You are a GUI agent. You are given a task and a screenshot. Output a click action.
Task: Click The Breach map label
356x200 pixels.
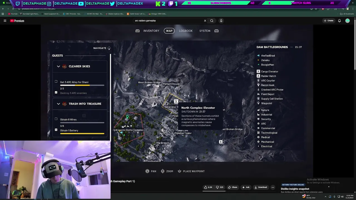click(x=162, y=143)
